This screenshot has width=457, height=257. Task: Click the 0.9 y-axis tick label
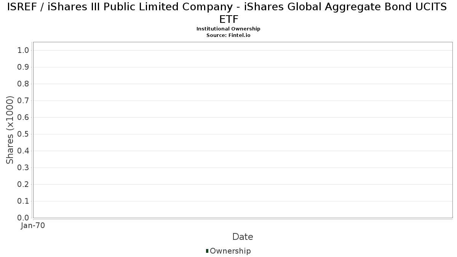pos(24,67)
